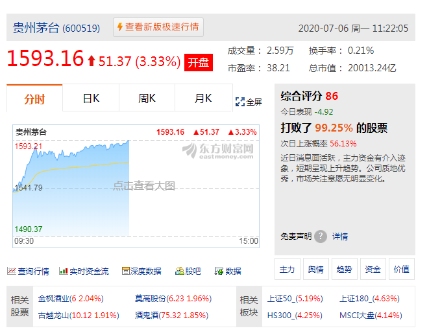
Task: Open 实时资金流 bar chart icon
Action: pyautogui.click(x=64, y=271)
